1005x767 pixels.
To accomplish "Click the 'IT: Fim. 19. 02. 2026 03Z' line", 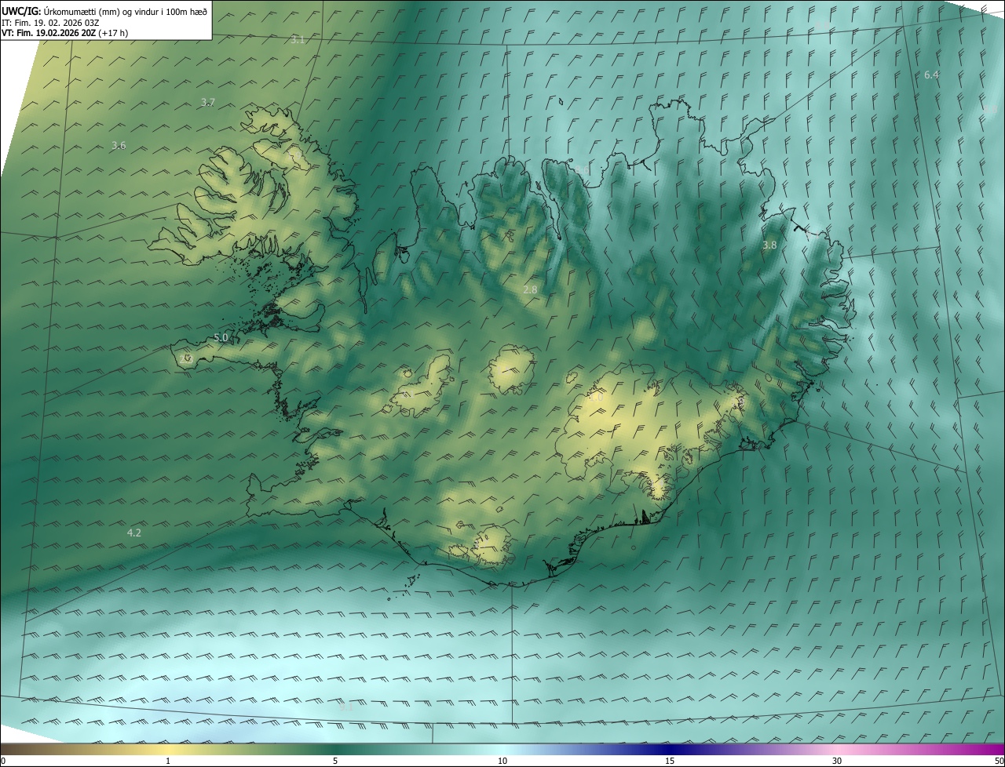I will click(x=49, y=22).
